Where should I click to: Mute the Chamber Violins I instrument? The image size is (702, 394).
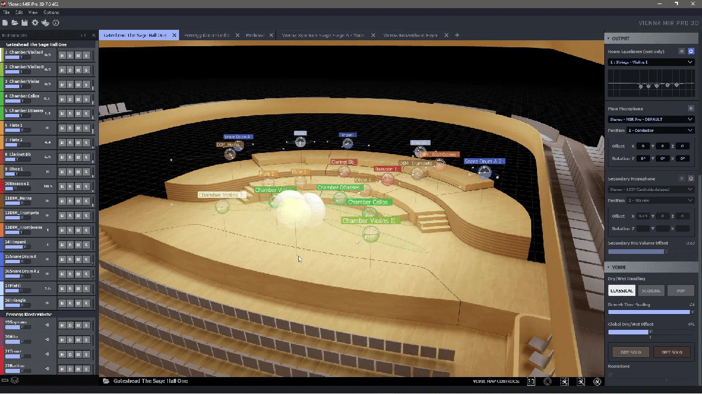(x=78, y=55)
